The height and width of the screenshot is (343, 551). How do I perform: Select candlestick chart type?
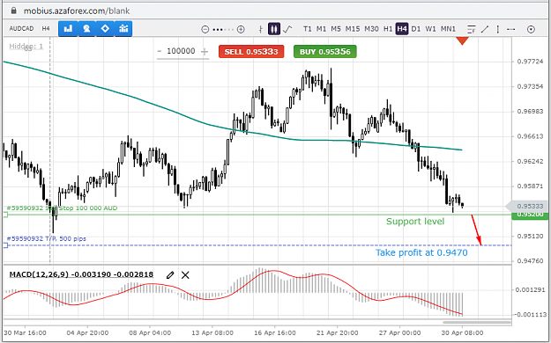click(x=274, y=29)
